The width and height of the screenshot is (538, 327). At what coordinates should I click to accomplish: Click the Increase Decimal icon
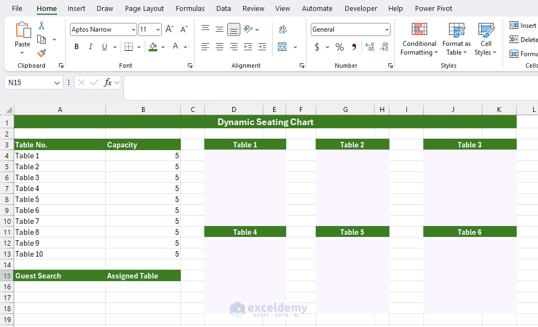[x=370, y=46]
